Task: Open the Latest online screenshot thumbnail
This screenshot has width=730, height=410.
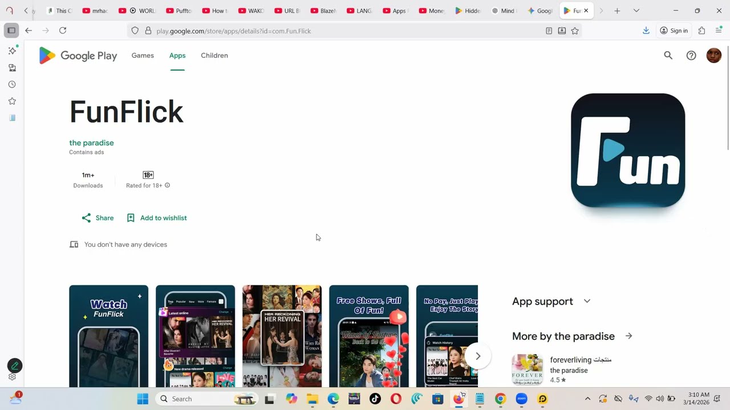Action: 195,336
